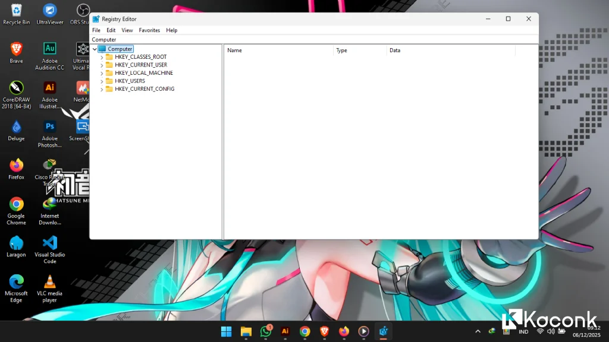
Task: Expand HKEY_CURRENT_CONFIG key
Action: [102, 89]
